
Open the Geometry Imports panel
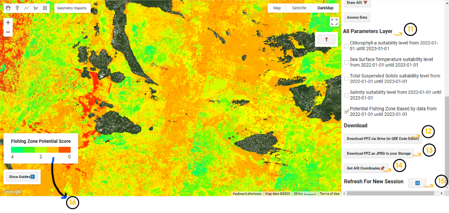71,8
